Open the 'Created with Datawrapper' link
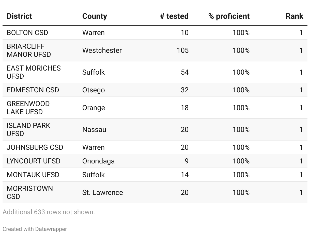 click(35, 229)
